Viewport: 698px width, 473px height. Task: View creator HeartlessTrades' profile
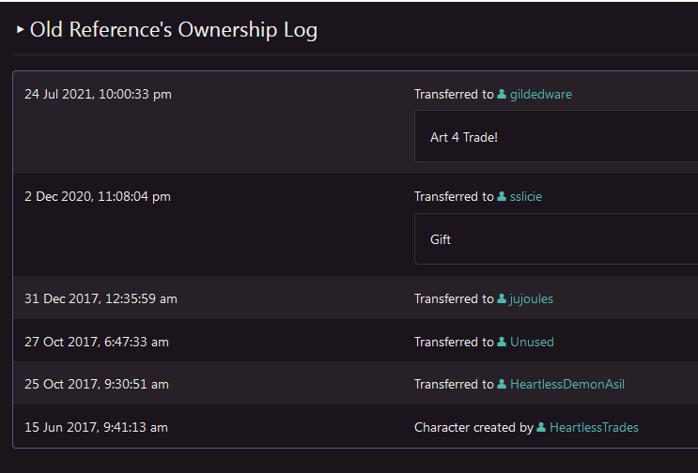(594, 427)
